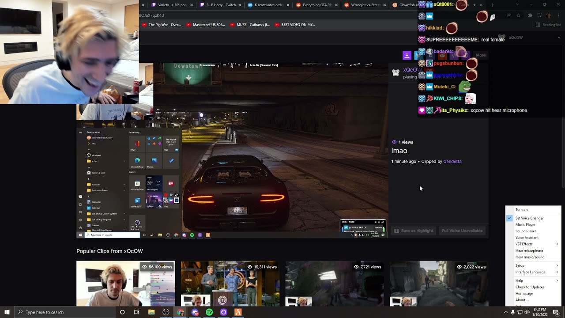Open the Share page icon in address bar
This screenshot has width=565, height=318.
point(509,15)
